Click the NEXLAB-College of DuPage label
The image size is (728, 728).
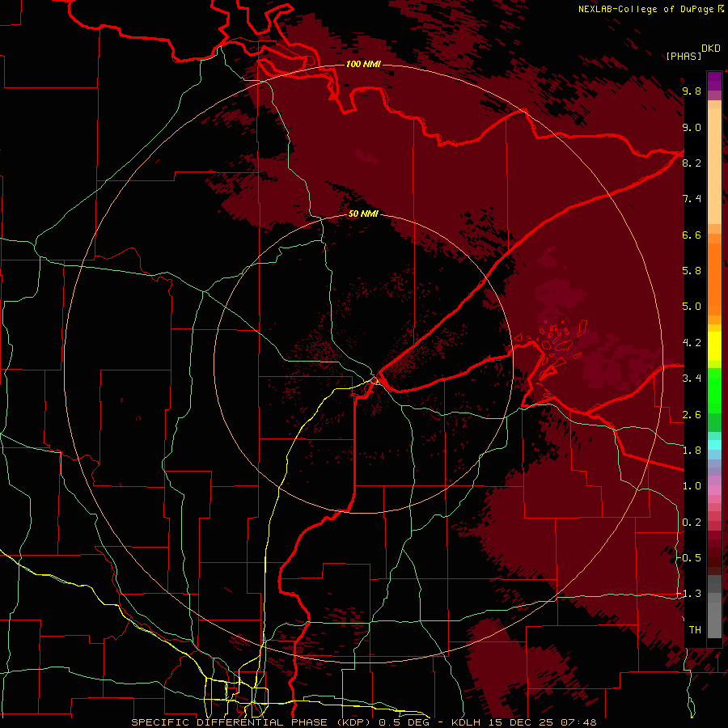coord(647,9)
